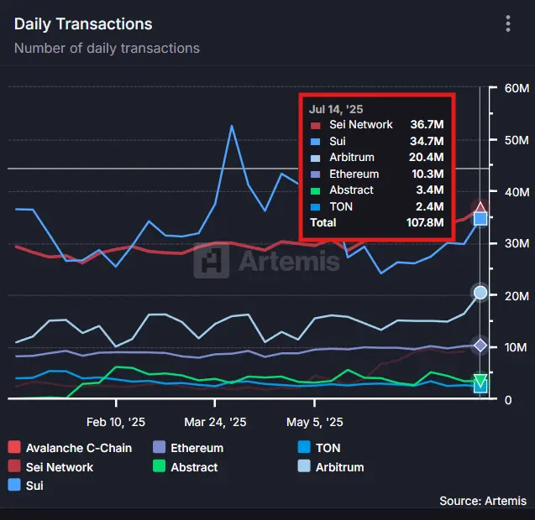The image size is (535, 520).
Task: Click the 30M y-axis label
Action: coord(517,243)
